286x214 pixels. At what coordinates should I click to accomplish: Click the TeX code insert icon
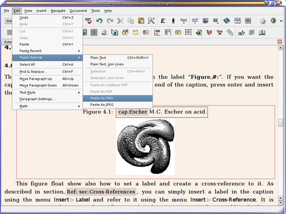[209, 33]
